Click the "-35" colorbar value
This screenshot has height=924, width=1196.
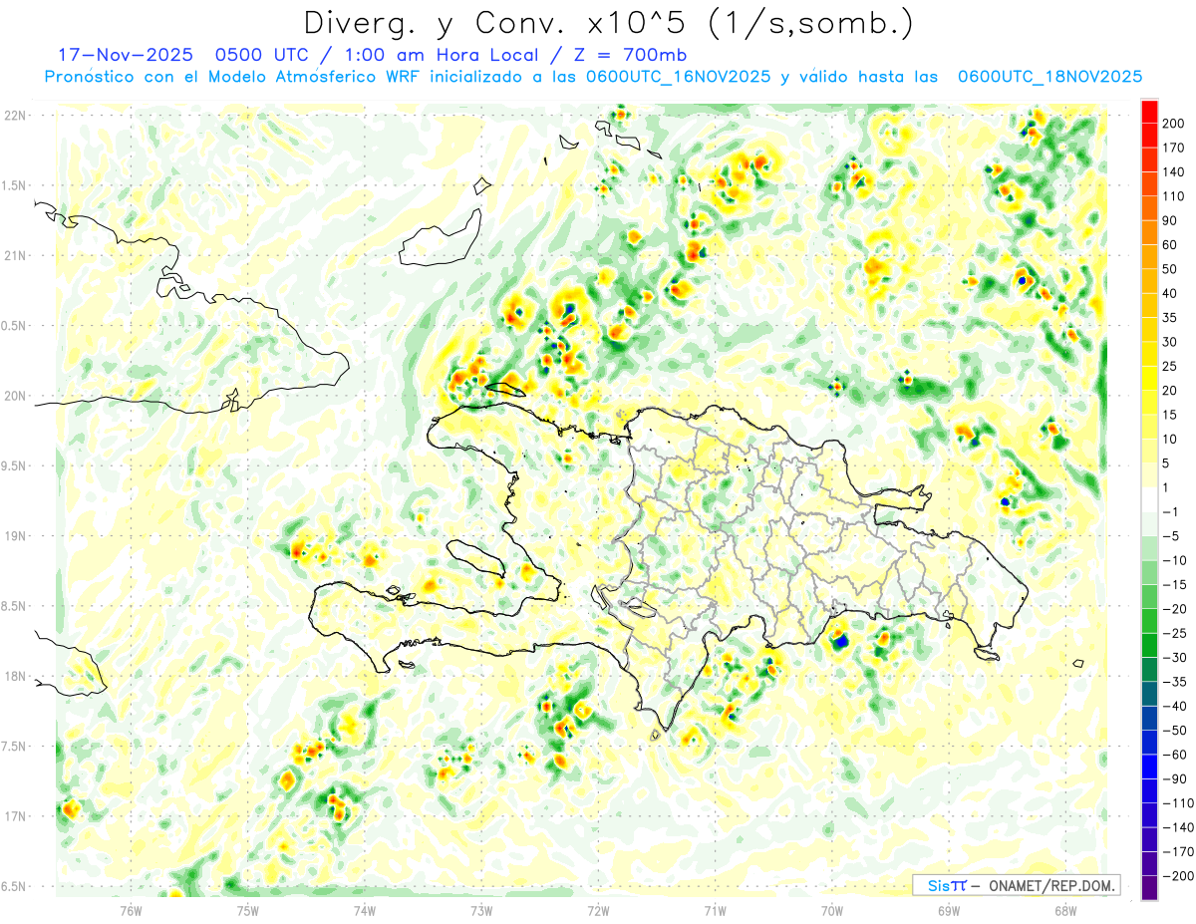[x=1175, y=682]
